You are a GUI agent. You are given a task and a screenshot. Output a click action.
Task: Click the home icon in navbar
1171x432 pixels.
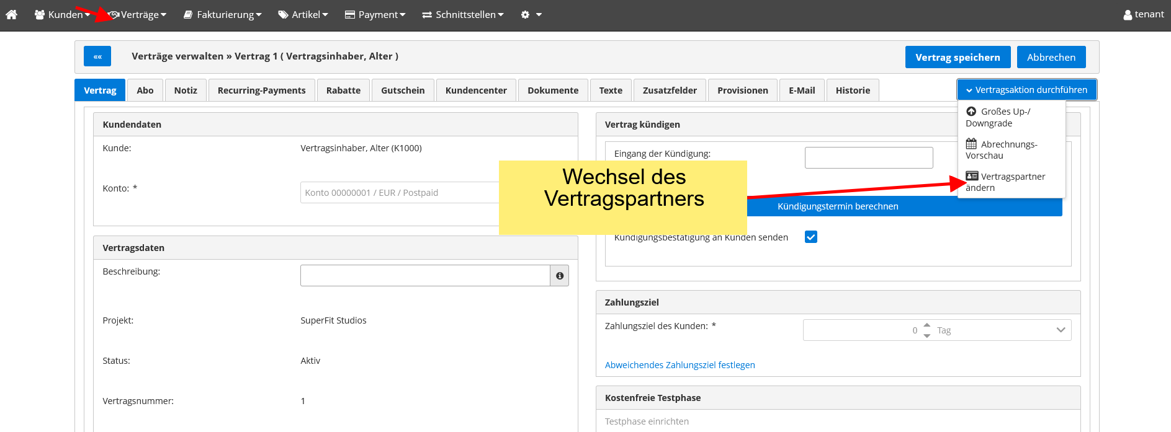[x=11, y=14]
